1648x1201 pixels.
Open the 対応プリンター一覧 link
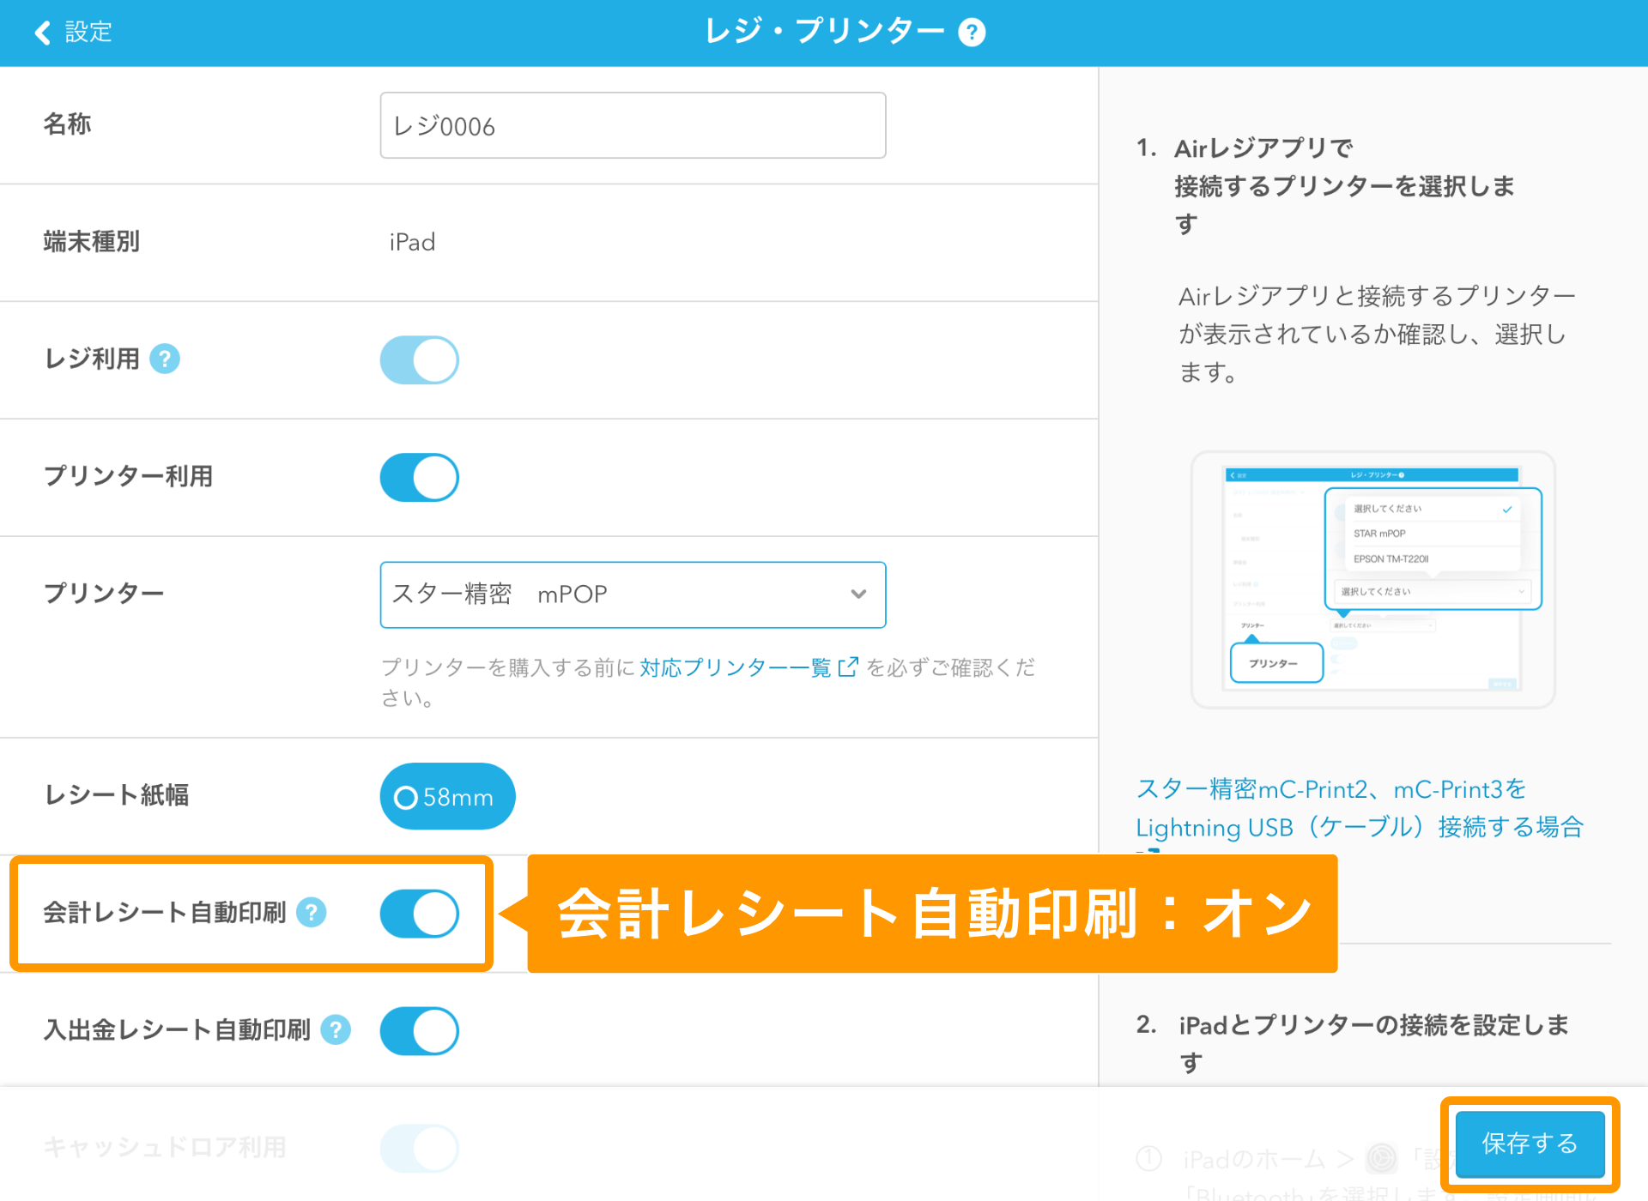pos(734,667)
